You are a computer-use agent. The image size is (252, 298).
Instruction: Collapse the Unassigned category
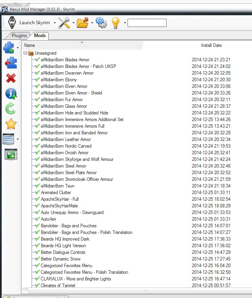click(x=25, y=53)
